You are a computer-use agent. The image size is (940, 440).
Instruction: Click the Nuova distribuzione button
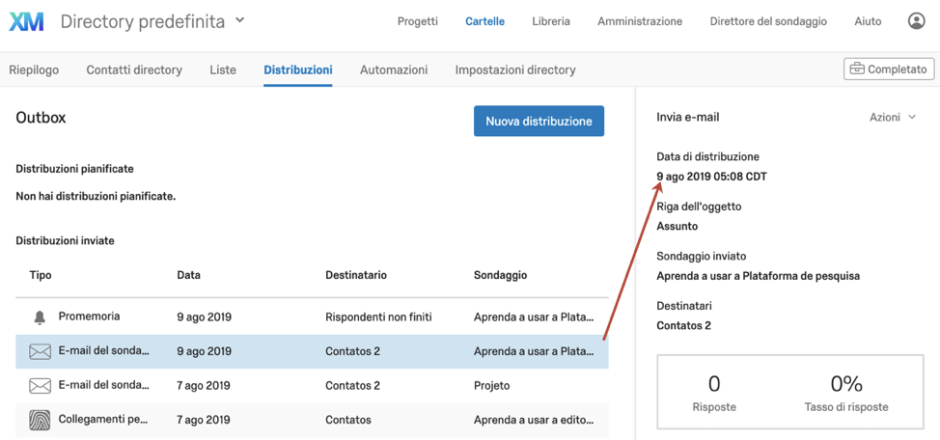(x=539, y=122)
